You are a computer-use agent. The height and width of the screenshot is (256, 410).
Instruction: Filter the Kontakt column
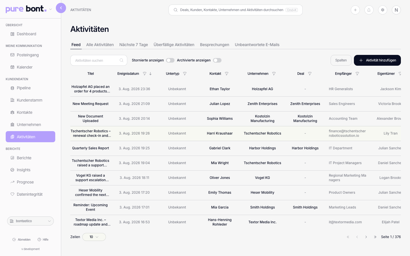pyautogui.click(x=227, y=74)
